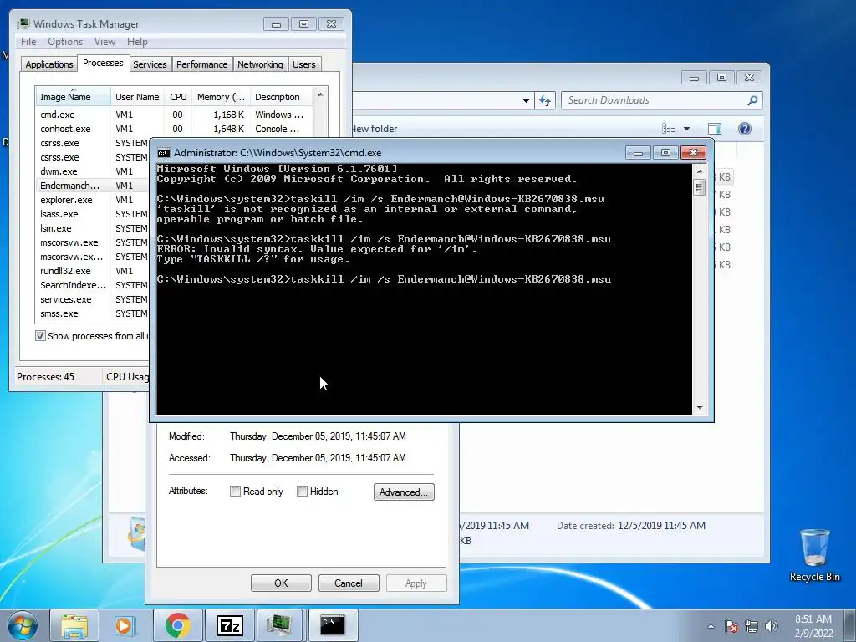Click the search magnifier in Downloads
Screen dimensions: 856x642
click(x=752, y=100)
